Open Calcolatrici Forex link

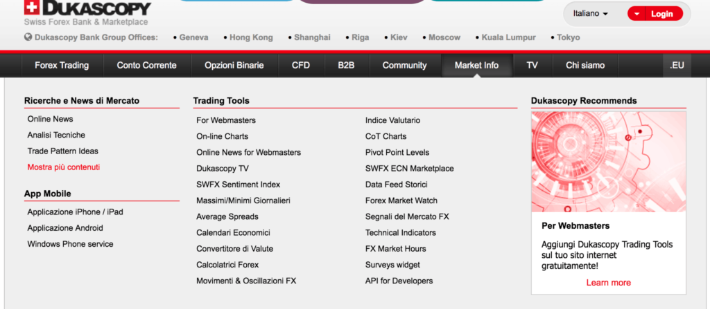(227, 265)
